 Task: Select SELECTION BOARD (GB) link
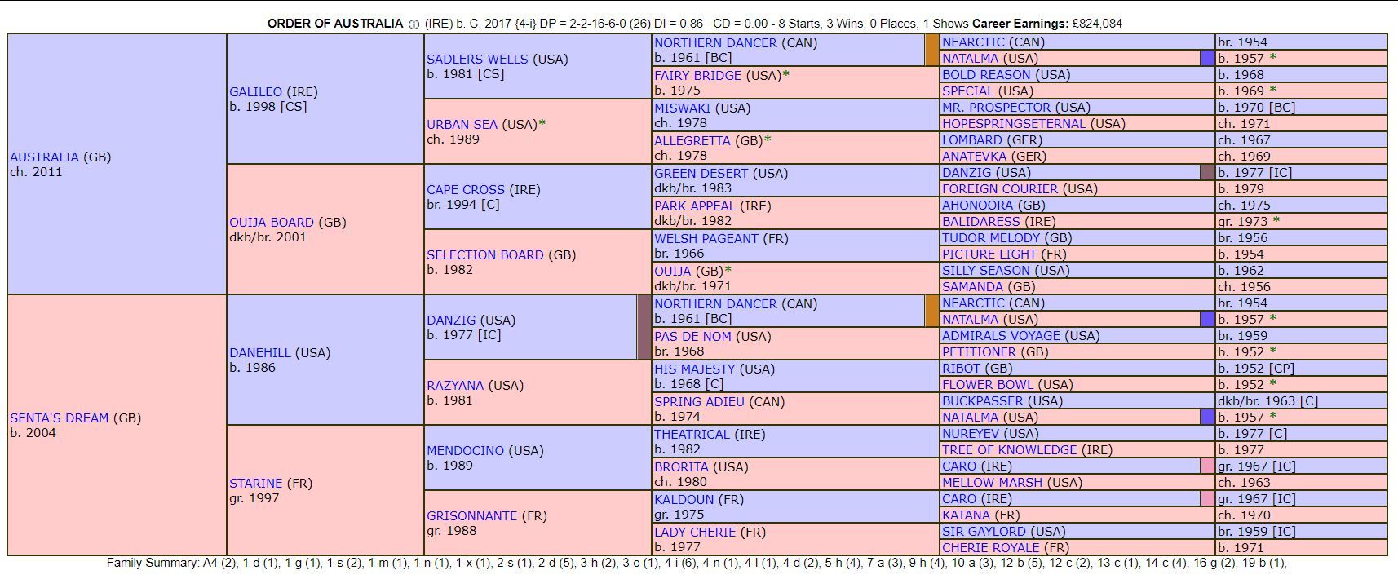(x=484, y=254)
